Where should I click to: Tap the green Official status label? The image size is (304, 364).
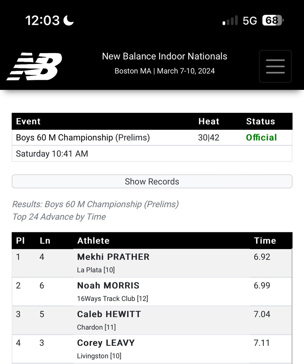click(x=262, y=137)
